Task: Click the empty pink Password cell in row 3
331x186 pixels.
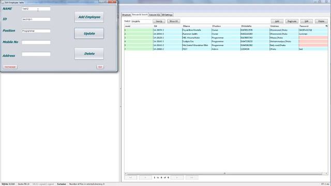Action: click(313, 38)
